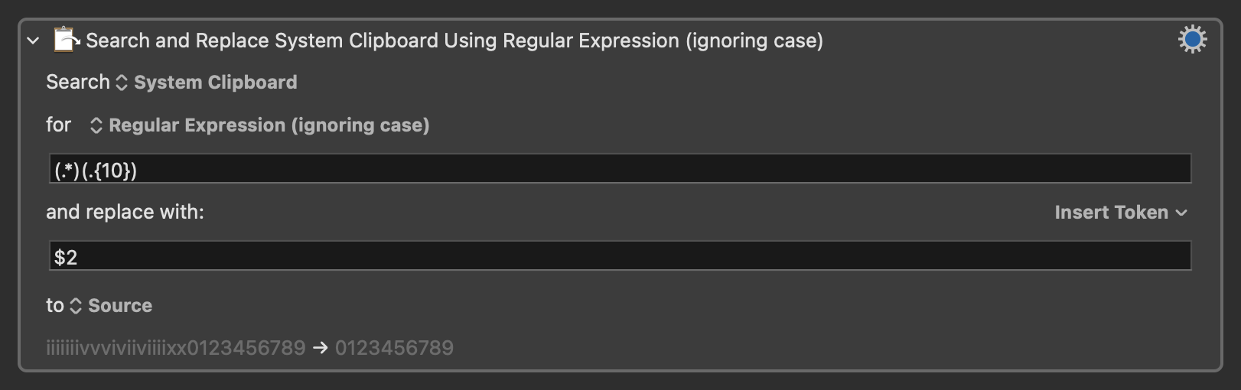The height and width of the screenshot is (390, 1241).
Task: Click the up-down arrows next to Search
Action: point(122,83)
